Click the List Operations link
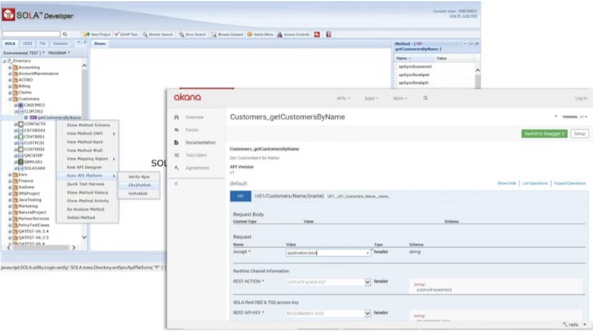593x332 pixels. click(x=535, y=183)
